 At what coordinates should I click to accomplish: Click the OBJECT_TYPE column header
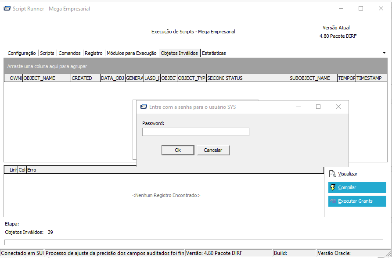point(192,78)
